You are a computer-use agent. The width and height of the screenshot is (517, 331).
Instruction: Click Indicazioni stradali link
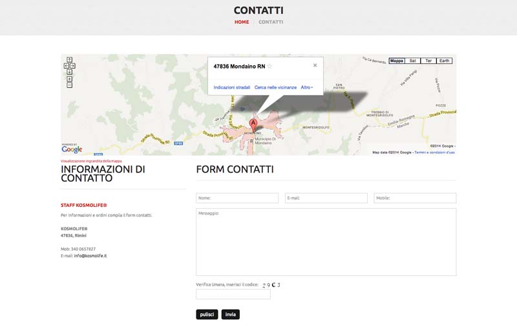[x=231, y=87]
